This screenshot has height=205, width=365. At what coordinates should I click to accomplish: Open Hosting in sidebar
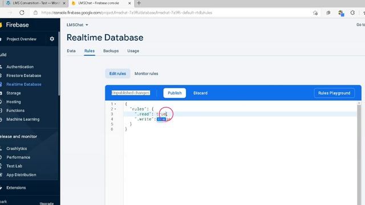(x=14, y=102)
